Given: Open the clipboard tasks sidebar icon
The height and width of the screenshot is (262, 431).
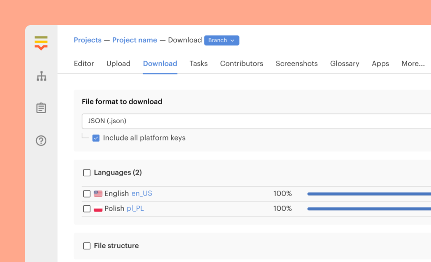Looking at the screenshot, I should click(41, 108).
